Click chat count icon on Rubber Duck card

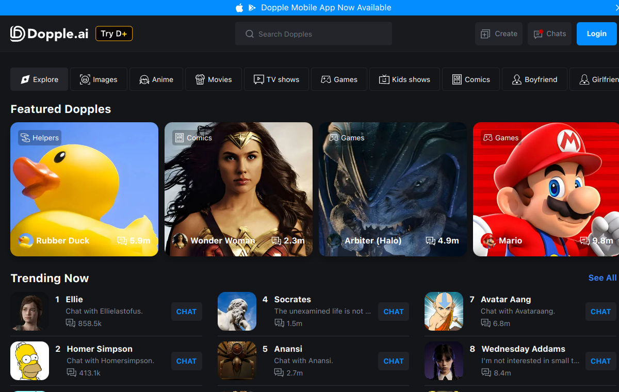[x=122, y=241]
